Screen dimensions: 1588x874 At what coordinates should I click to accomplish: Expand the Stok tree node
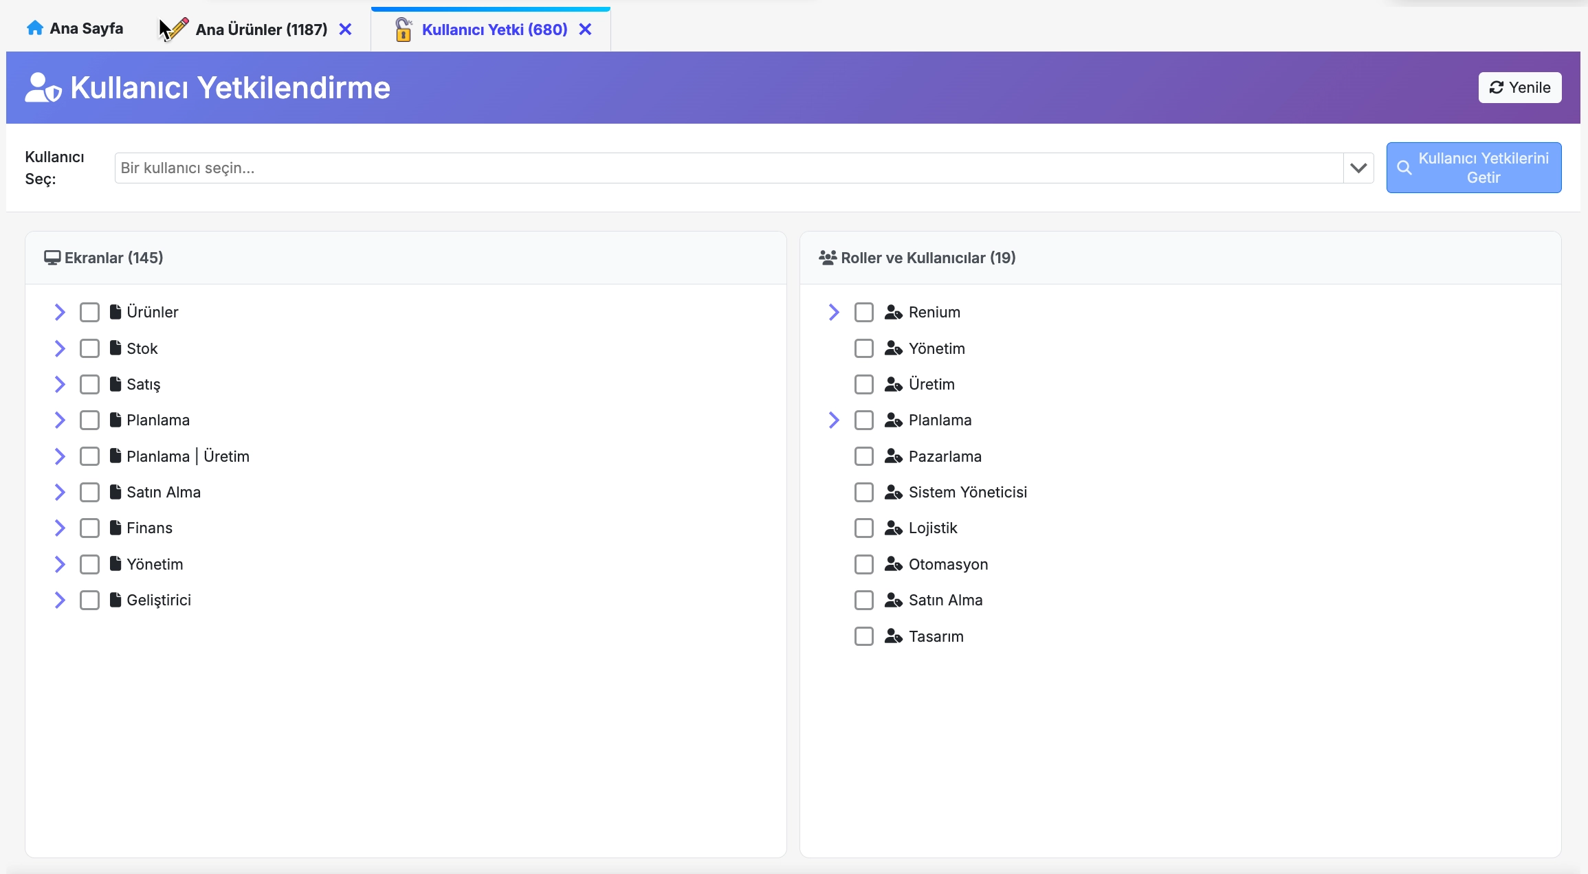pyautogui.click(x=60, y=348)
